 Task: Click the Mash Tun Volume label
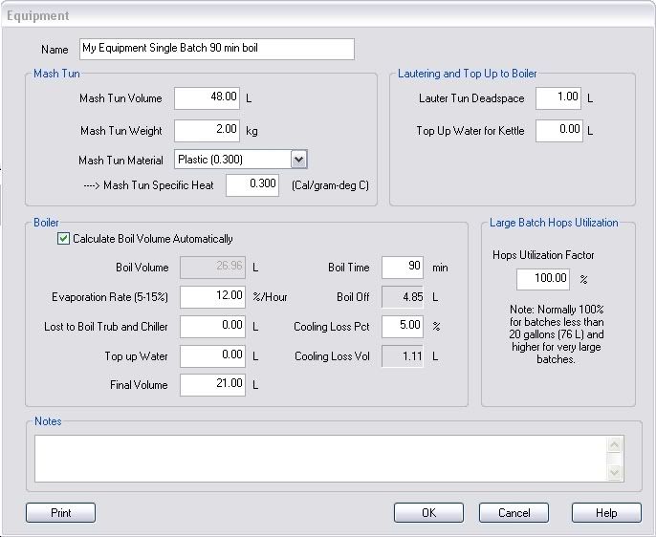pyautogui.click(x=120, y=98)
